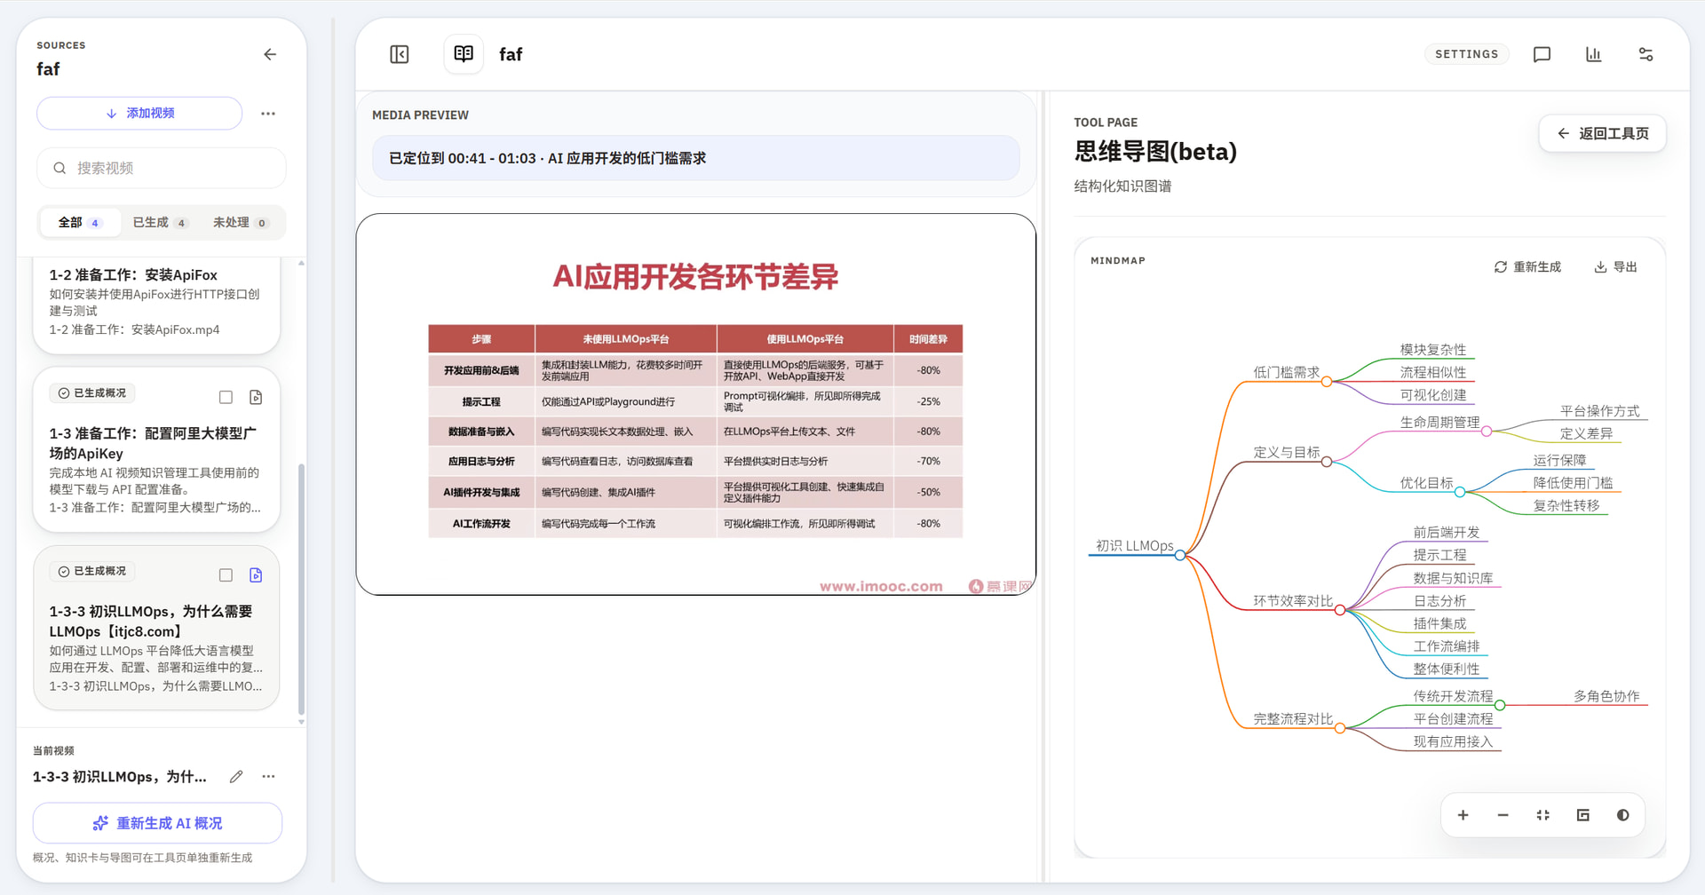The height and width of the screenshot is (895, 1705).
Task: Select 运行保障 mindmap node
Action: pos(1559,460)
